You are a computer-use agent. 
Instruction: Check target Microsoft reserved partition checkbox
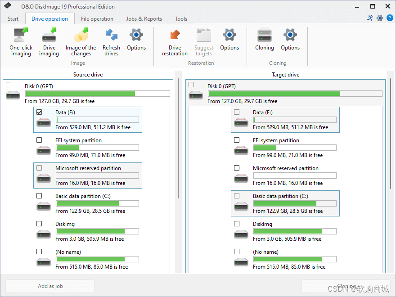[x=237, y=168]
